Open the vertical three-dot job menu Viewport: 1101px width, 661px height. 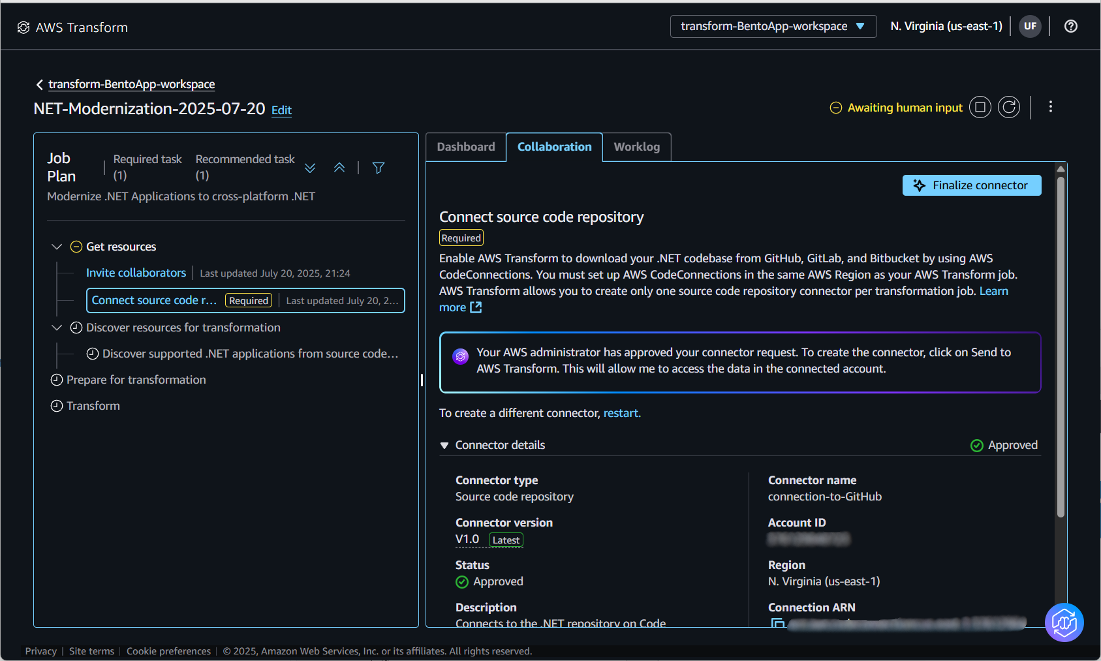(x=1051, y=107)
